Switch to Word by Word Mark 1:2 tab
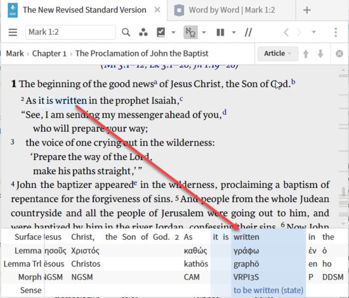Screen dimensions: 349x298 click(x=232, y=10)
